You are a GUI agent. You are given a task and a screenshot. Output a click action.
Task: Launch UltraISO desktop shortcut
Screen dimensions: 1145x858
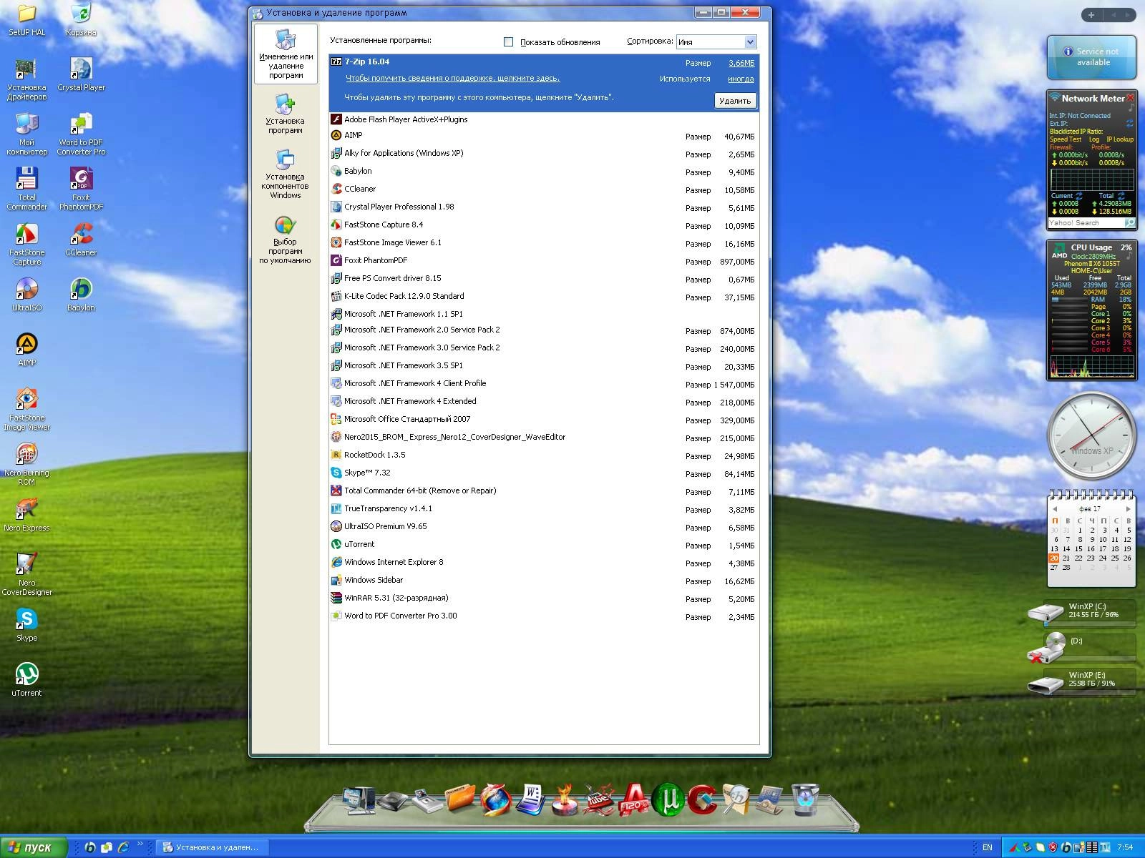pos(26,295)
